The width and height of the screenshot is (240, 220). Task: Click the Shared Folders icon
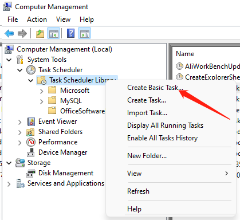tap(30, 132)
